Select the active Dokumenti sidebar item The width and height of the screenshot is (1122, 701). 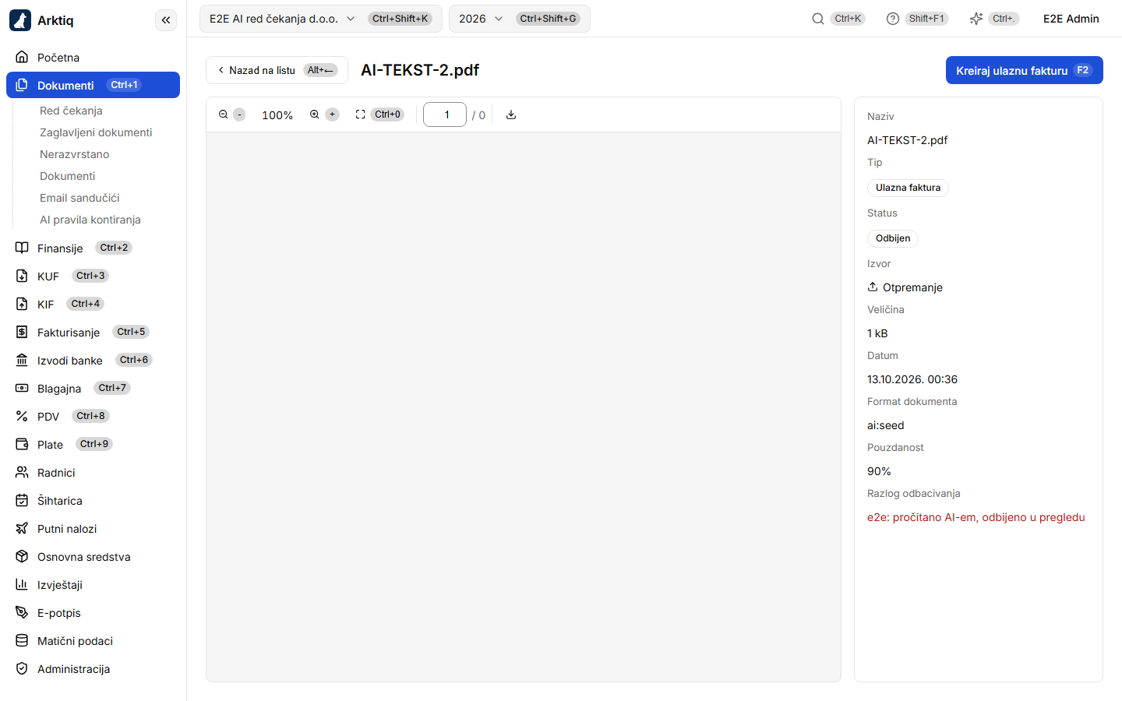click(x=93, y=85)
